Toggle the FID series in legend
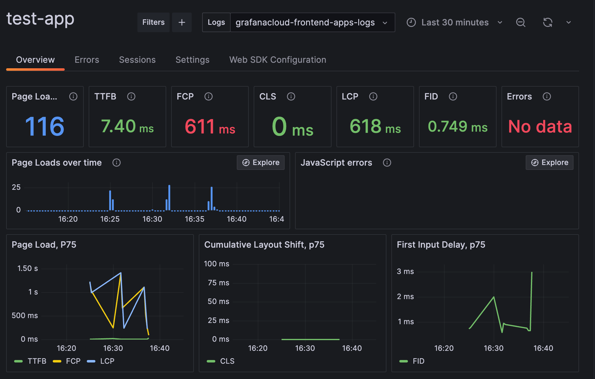 point(418,361)
